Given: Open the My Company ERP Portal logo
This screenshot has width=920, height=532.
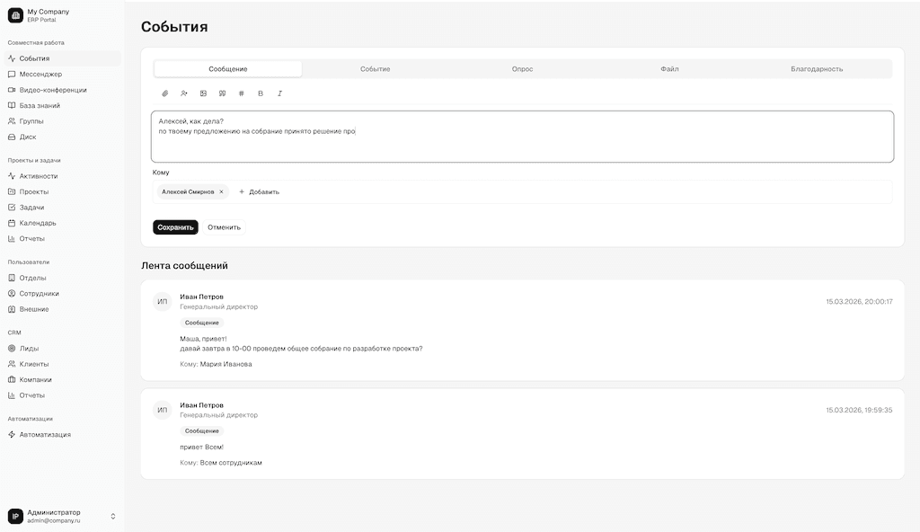Looking at the screenshot, I should point(15,15).
